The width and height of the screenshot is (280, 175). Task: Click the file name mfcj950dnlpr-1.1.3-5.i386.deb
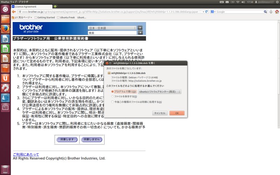point(128,73)
